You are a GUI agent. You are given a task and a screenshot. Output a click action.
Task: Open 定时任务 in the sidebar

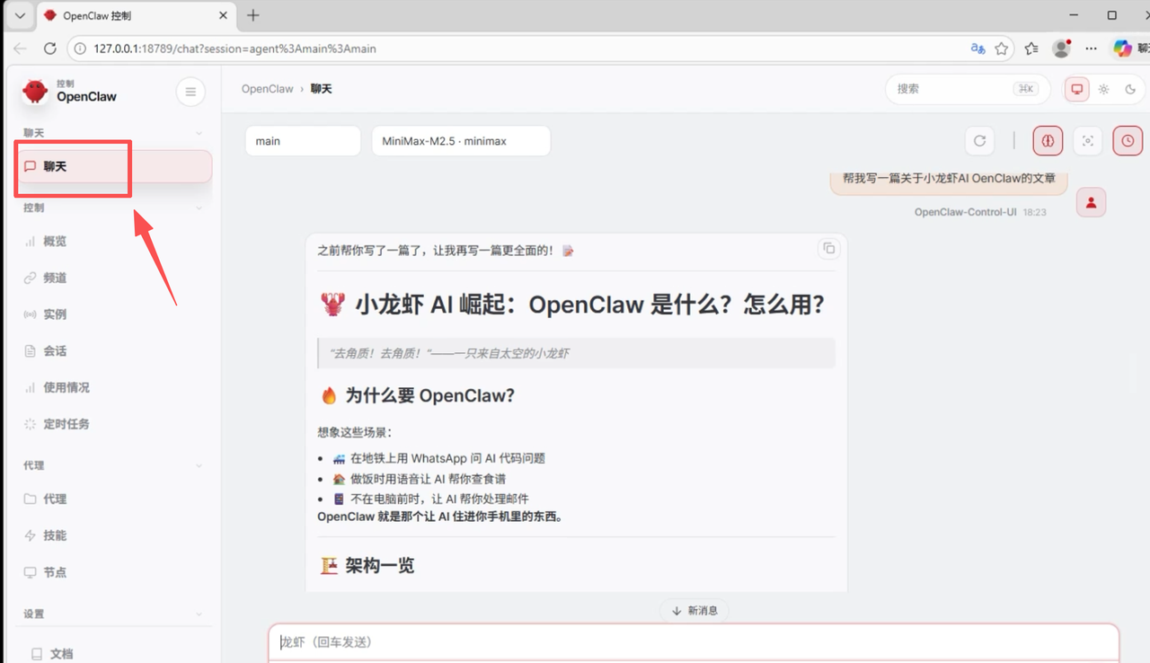(x=115, y=424)
